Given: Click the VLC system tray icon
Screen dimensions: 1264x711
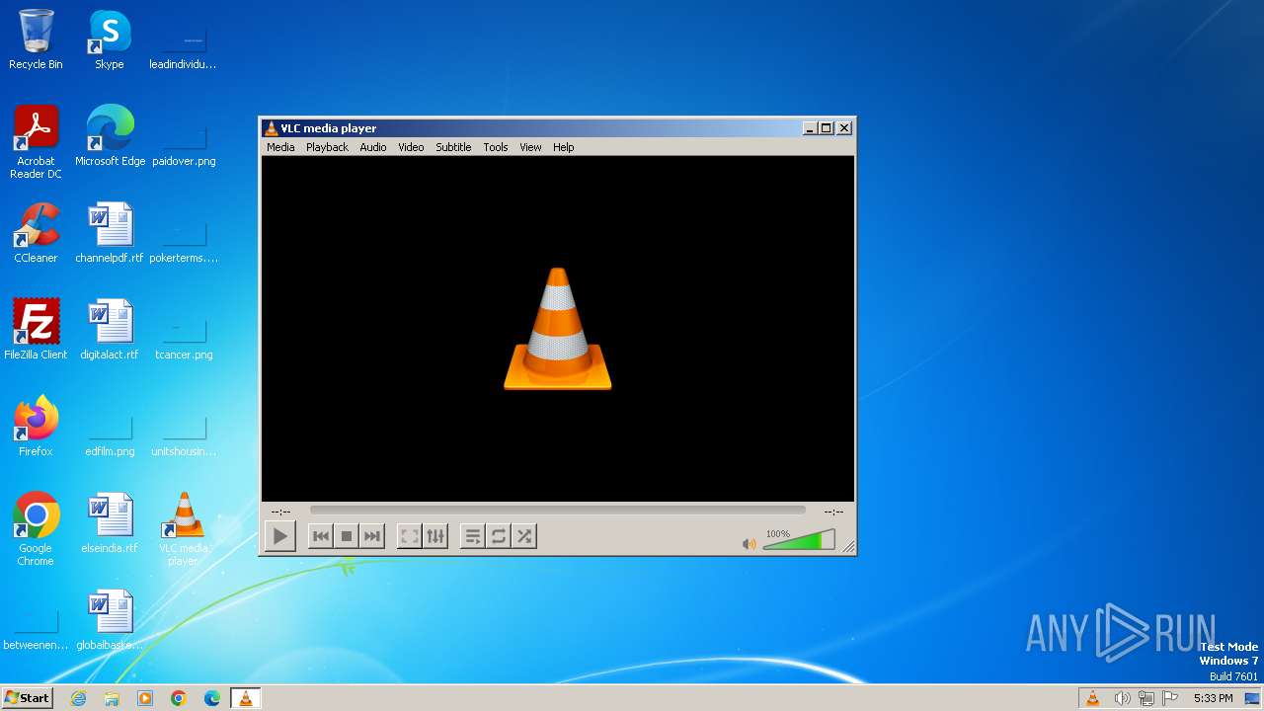Looking at the screenshot, I should (1093, 698).
